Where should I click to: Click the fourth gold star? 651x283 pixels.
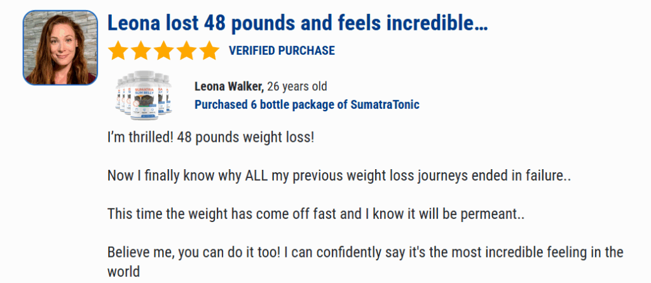[x=186, y=51]
